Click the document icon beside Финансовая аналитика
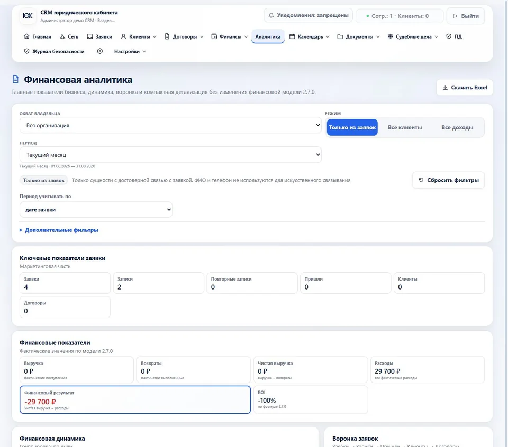 (15, 79)
